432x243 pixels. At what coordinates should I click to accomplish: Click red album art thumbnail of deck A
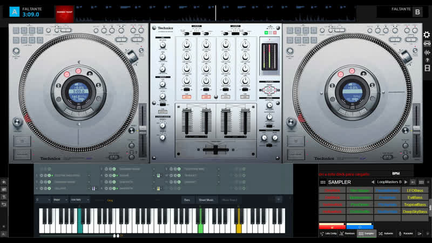pyautogui.click(x=65, y=14)
